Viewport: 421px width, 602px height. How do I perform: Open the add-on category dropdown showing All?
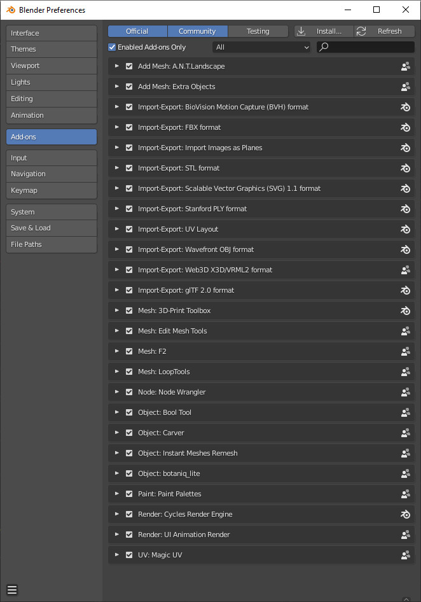(x=261, y=47)
